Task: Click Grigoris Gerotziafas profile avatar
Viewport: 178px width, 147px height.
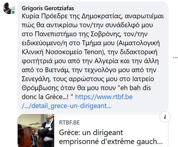Action: (x=9, y=8)
